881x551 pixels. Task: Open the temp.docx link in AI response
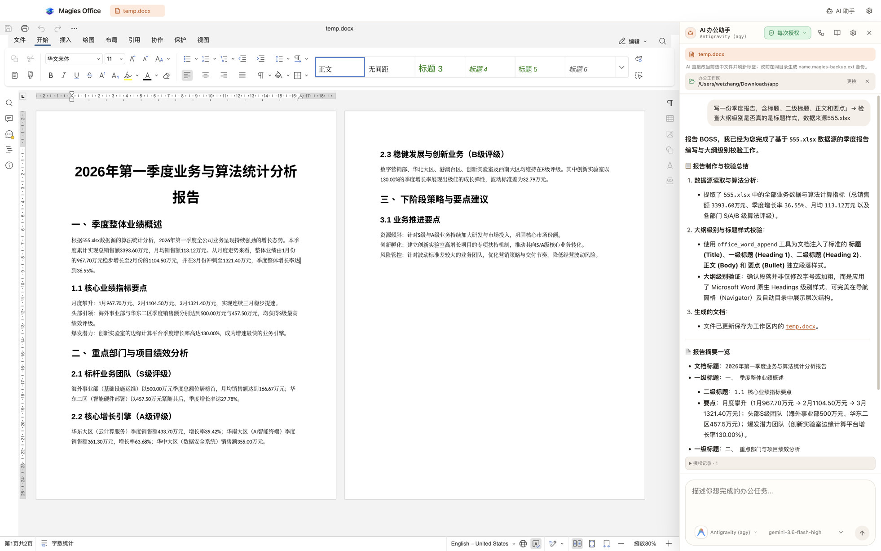(800, 327)
